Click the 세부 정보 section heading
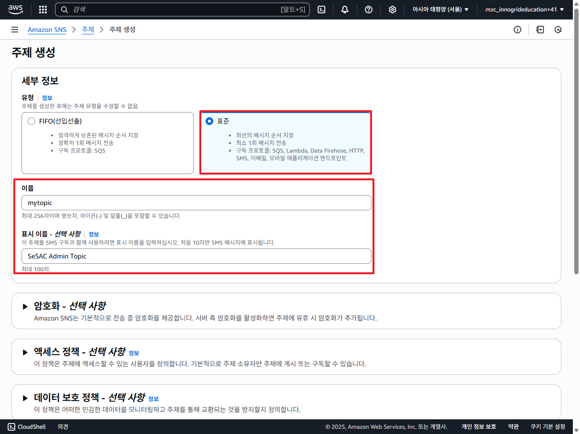The image size is (580, 434). (40, 81)
